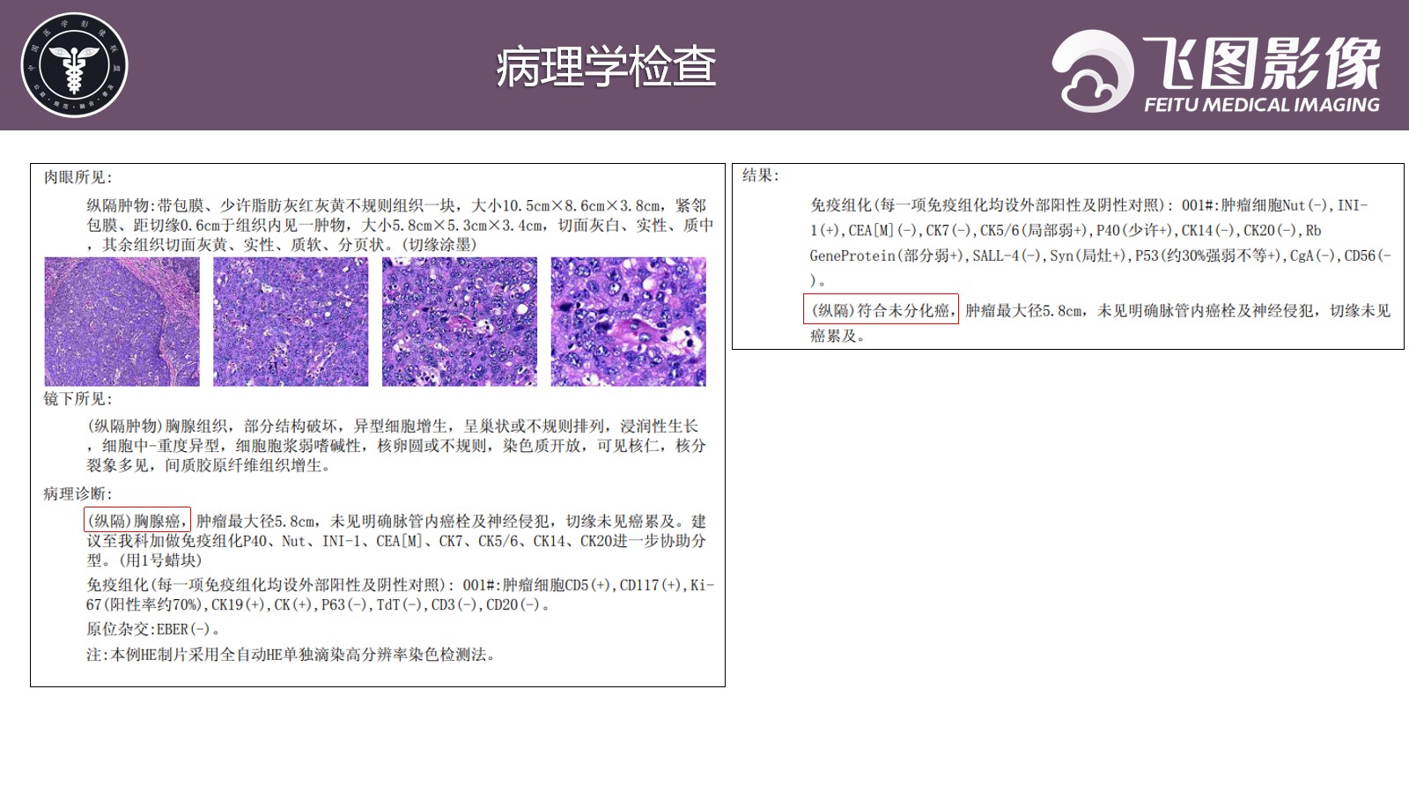This screenshot has height=793, width=1409.
Task: Click the 病理诊断 heading
Action: [78, 494]
